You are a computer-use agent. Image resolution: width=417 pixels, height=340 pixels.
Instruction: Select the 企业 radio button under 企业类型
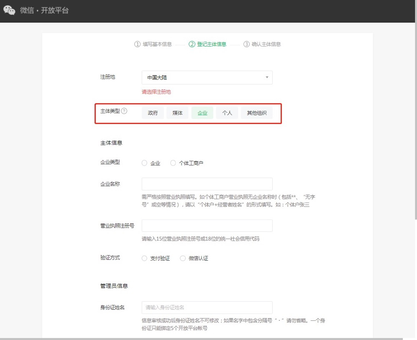click(144, 163)
